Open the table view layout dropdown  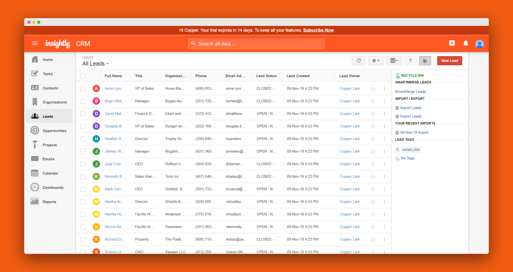[x=394, y=61]
